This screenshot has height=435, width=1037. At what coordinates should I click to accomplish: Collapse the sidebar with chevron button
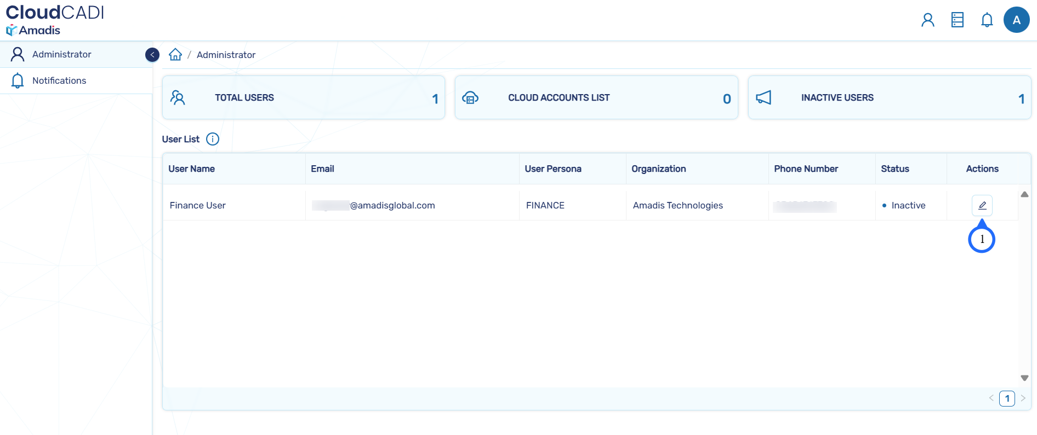click(x=152, y=55)
